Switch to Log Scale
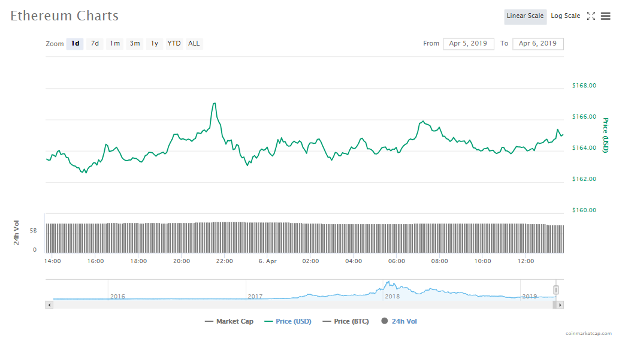This screenshot has width=622, height=341. point(565,16)
